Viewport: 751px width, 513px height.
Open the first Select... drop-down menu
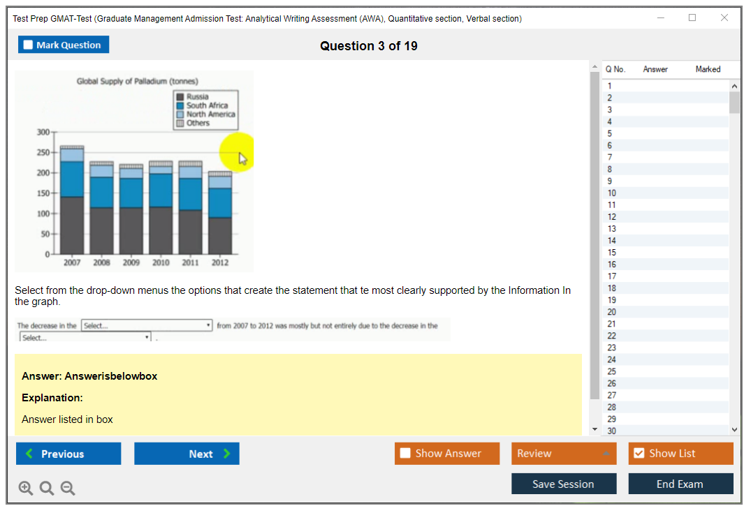click(x=147, y=326)
